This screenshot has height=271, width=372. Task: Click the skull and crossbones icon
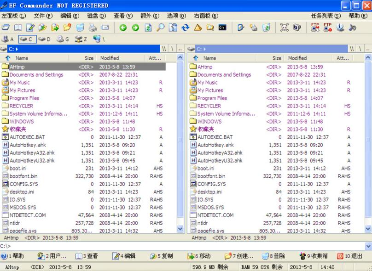pos(285,28)
